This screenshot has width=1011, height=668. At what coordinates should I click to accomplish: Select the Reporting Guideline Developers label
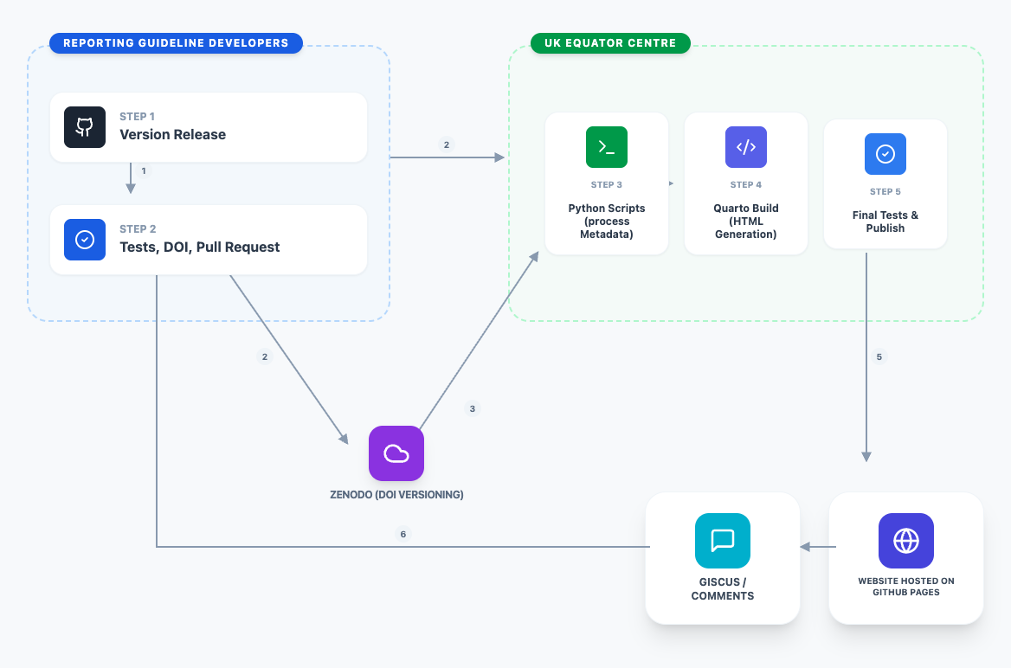point(176,43)
